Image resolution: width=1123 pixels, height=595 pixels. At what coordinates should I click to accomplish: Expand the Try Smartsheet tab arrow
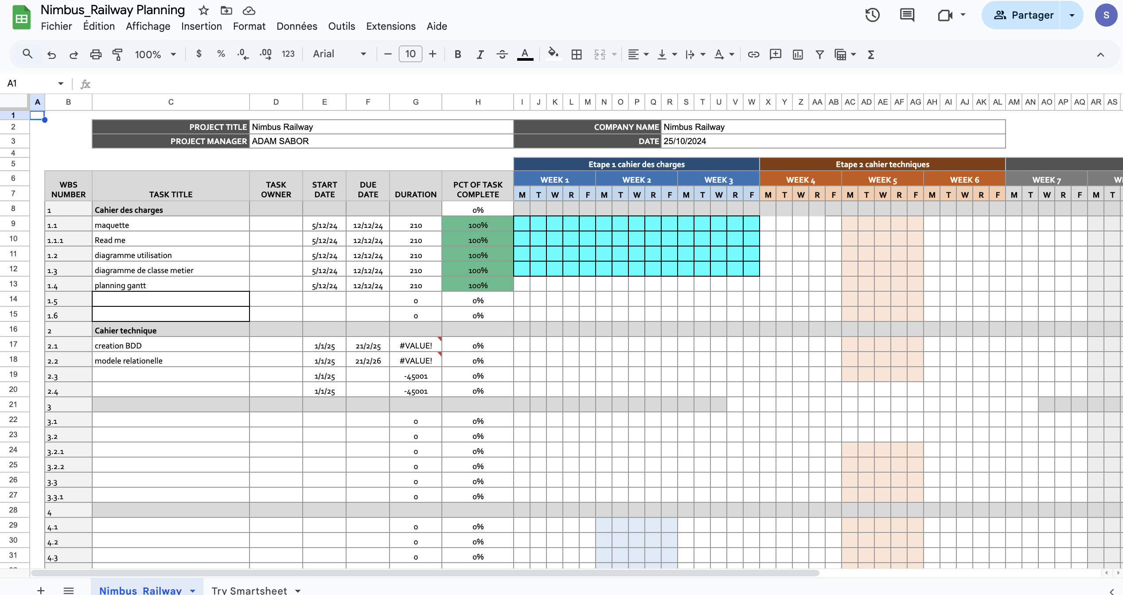pos(298,590)
